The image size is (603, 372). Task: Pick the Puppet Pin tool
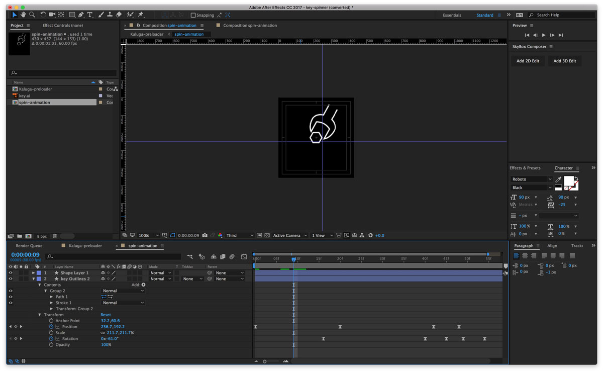[141, 15]
